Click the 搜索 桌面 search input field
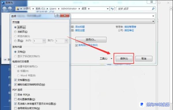This screenshot has height=110, width=173. tap(134, 9)
